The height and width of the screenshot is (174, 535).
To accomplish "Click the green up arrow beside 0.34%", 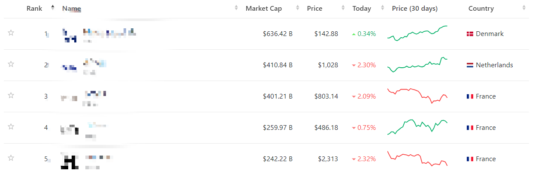I will click(354, 34).
